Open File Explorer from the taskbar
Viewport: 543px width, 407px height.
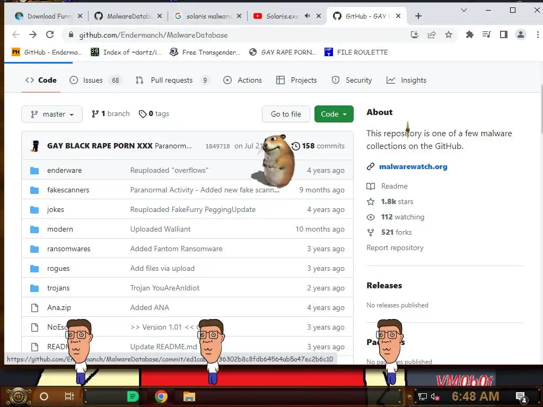pos(189,396)
